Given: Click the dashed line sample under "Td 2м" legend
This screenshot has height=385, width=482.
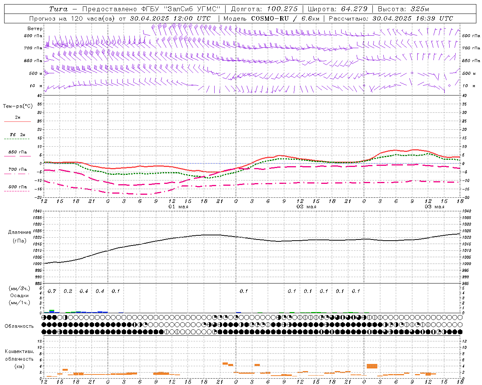Looking at the screenshot, I should [x=17, y=139].
